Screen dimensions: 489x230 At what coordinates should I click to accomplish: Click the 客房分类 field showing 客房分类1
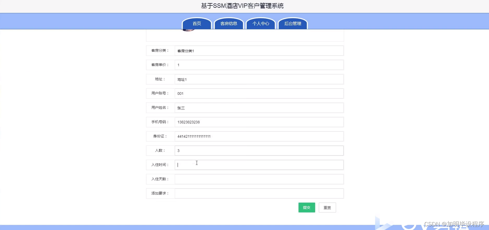(x=259, y=50)
